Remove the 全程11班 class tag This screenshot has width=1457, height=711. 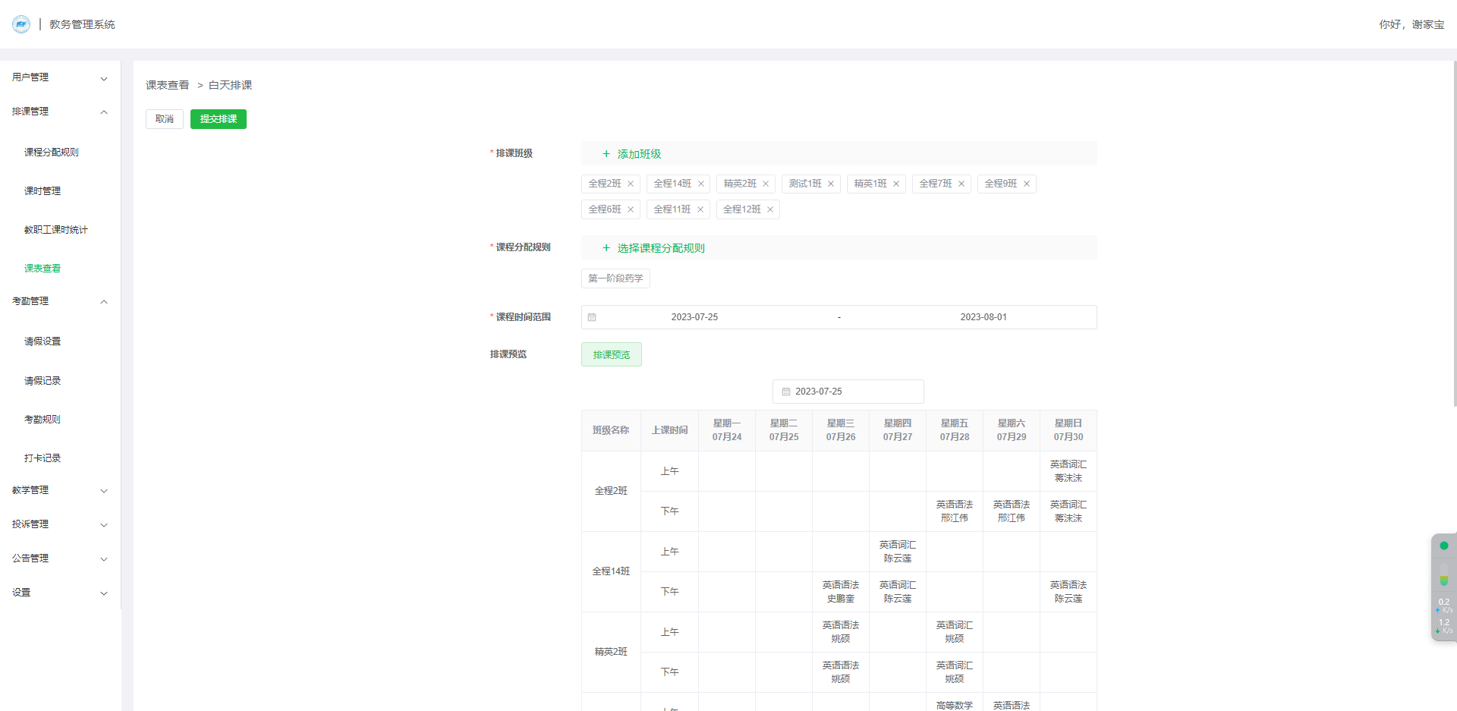pyautogui.click(x=700, y=209)
